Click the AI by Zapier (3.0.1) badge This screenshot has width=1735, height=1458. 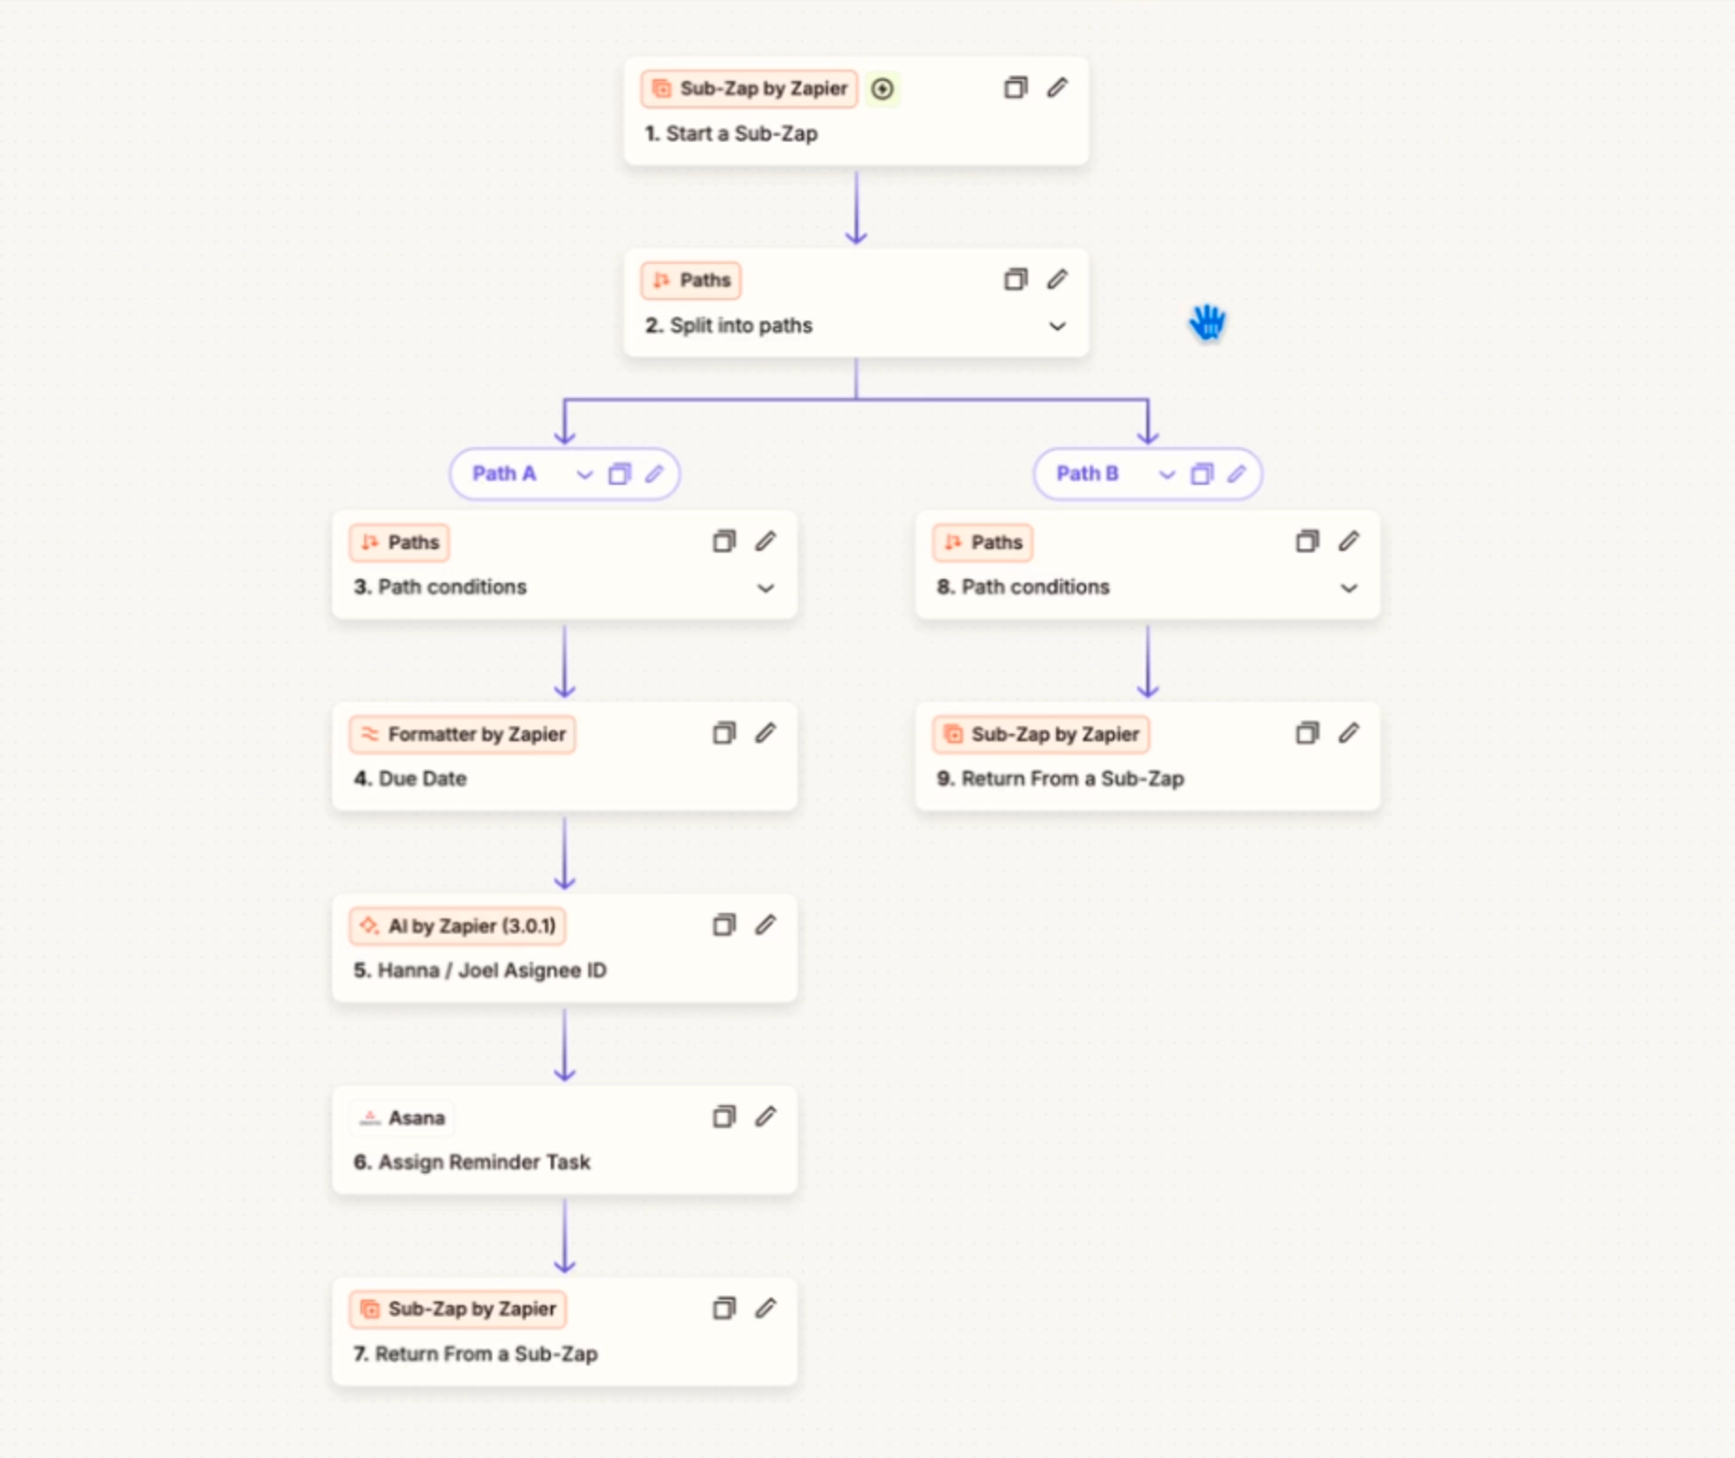tap(458, 926)
